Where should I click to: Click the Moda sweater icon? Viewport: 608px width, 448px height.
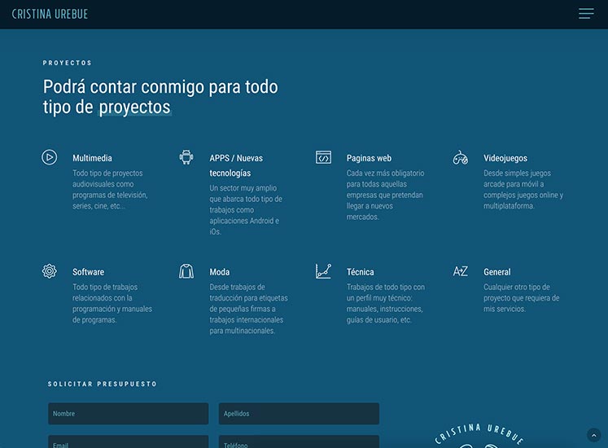tap(186, 271)
